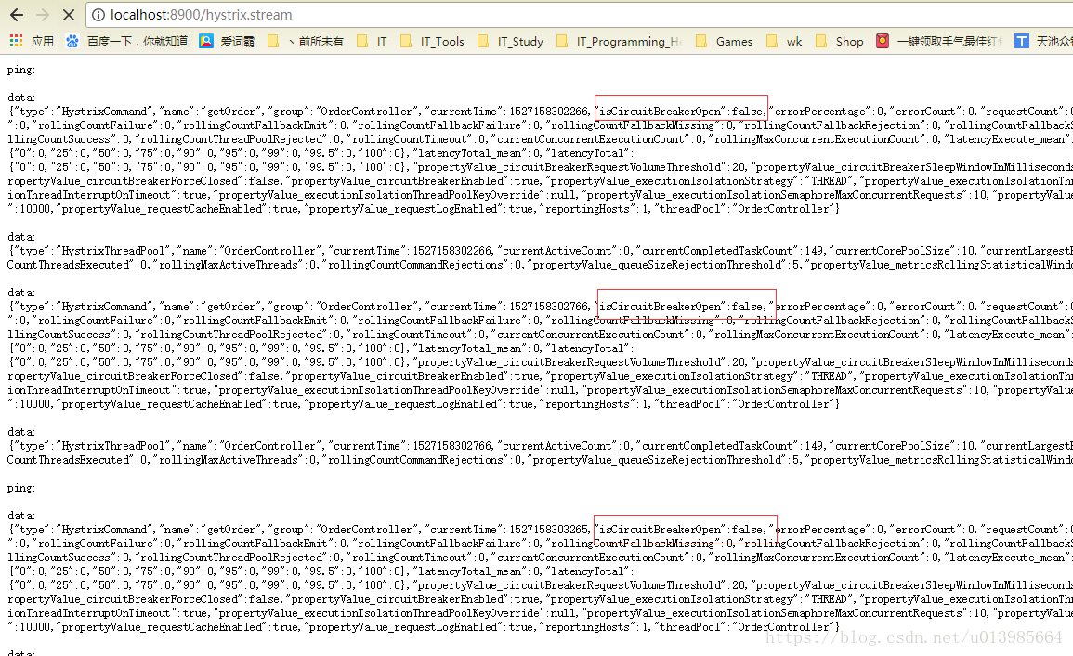
Task: Click currentTime 1527158302766 in the HystrixCommand block
Action: coord(509,306)
